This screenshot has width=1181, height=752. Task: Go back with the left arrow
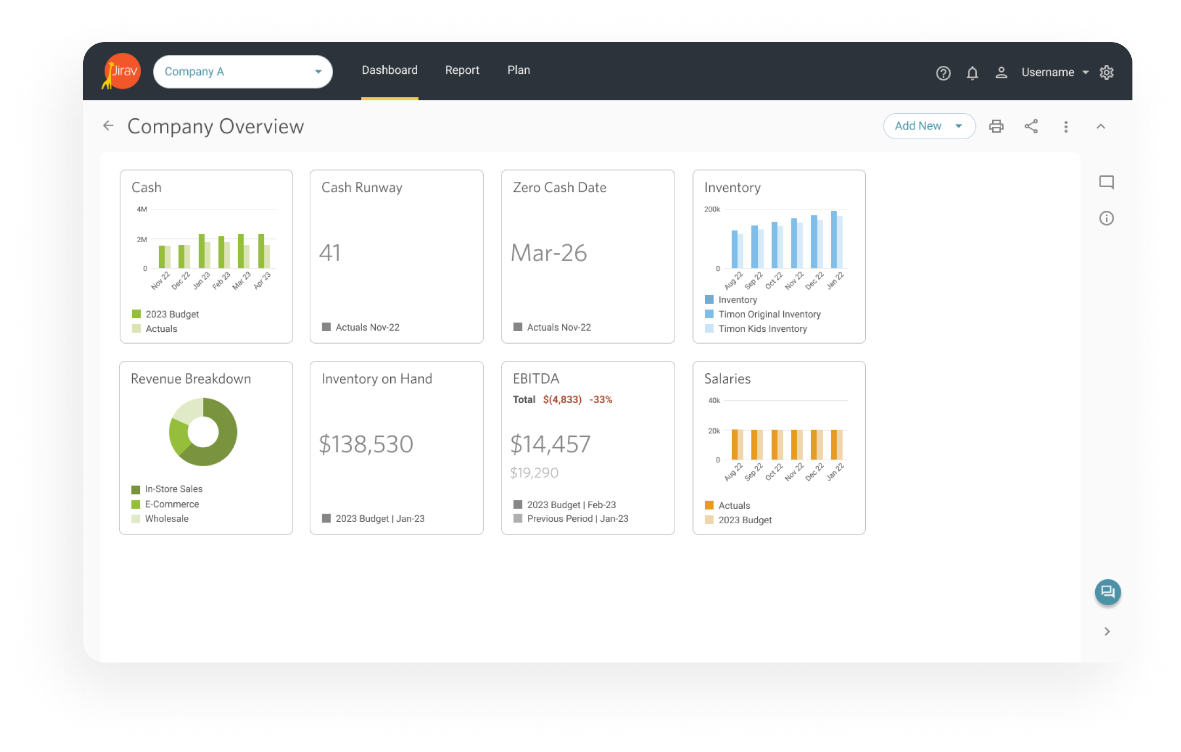tap(108, 126)
